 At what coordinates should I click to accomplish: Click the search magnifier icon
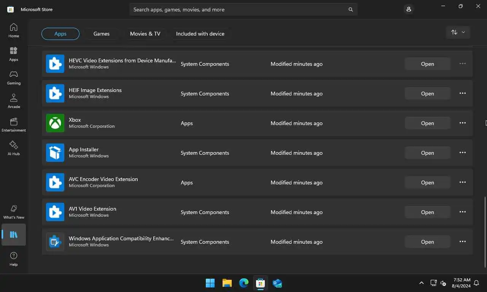350,10
